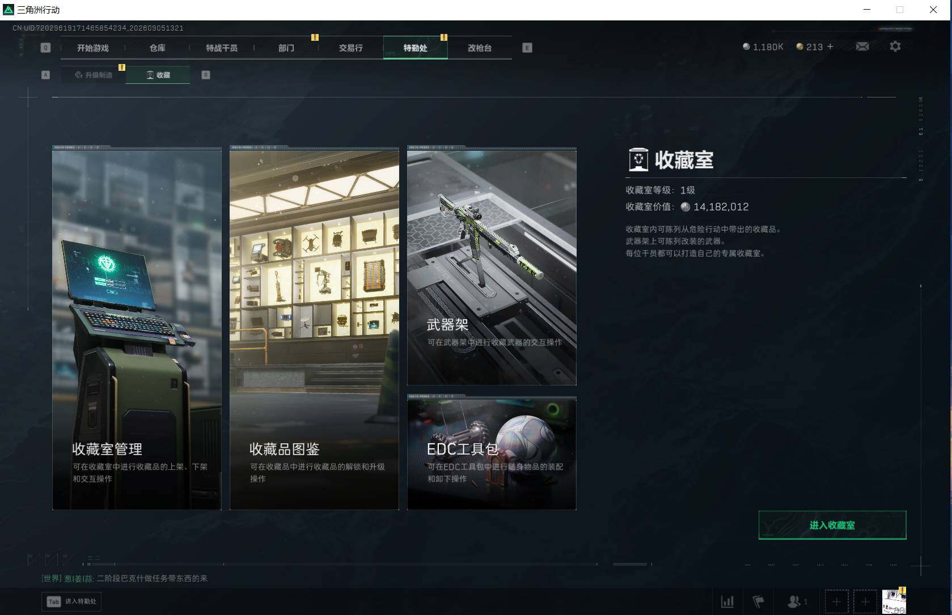This screenshot has width=952, height=615.
Task: Open the 改枪台 tab
Action: (480, 48)
